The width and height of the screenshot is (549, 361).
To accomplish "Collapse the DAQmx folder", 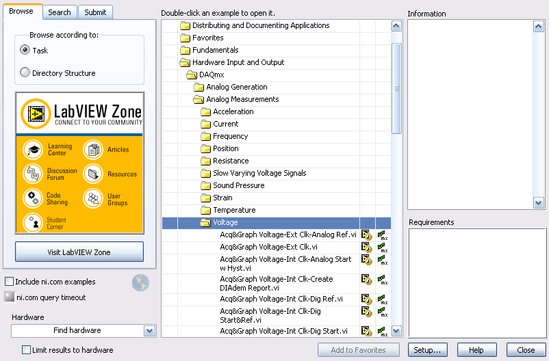I will click(x=192, y=75).
